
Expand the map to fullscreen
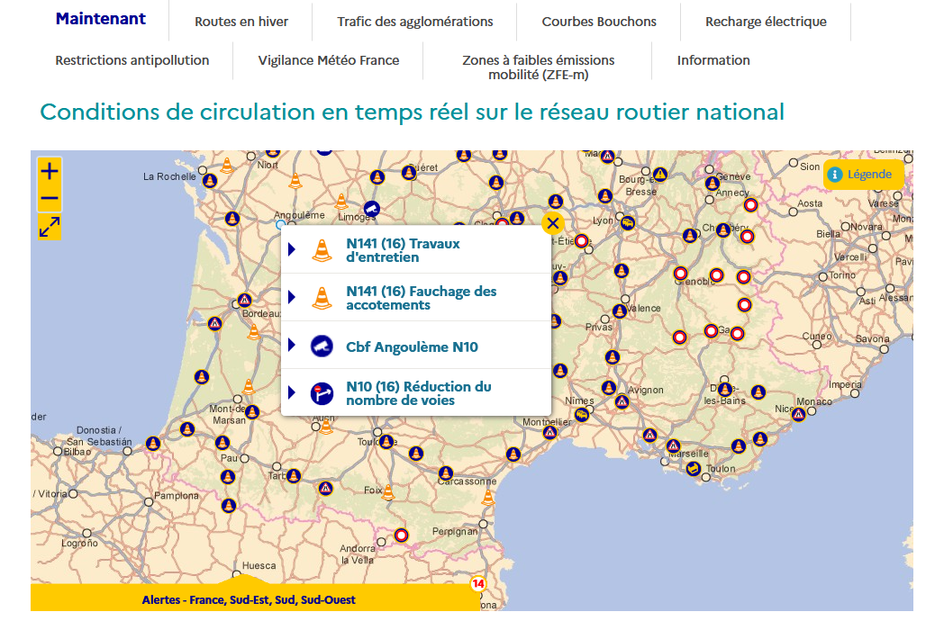tap(50, 227)
